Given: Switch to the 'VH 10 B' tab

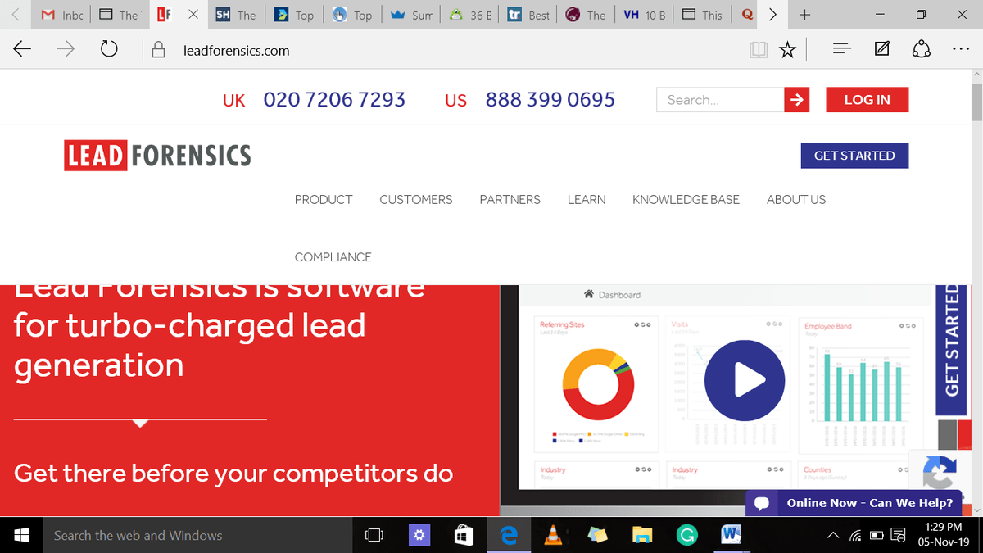Looking at the screenshot, I should pyautogui.click(x=645, y=15).
